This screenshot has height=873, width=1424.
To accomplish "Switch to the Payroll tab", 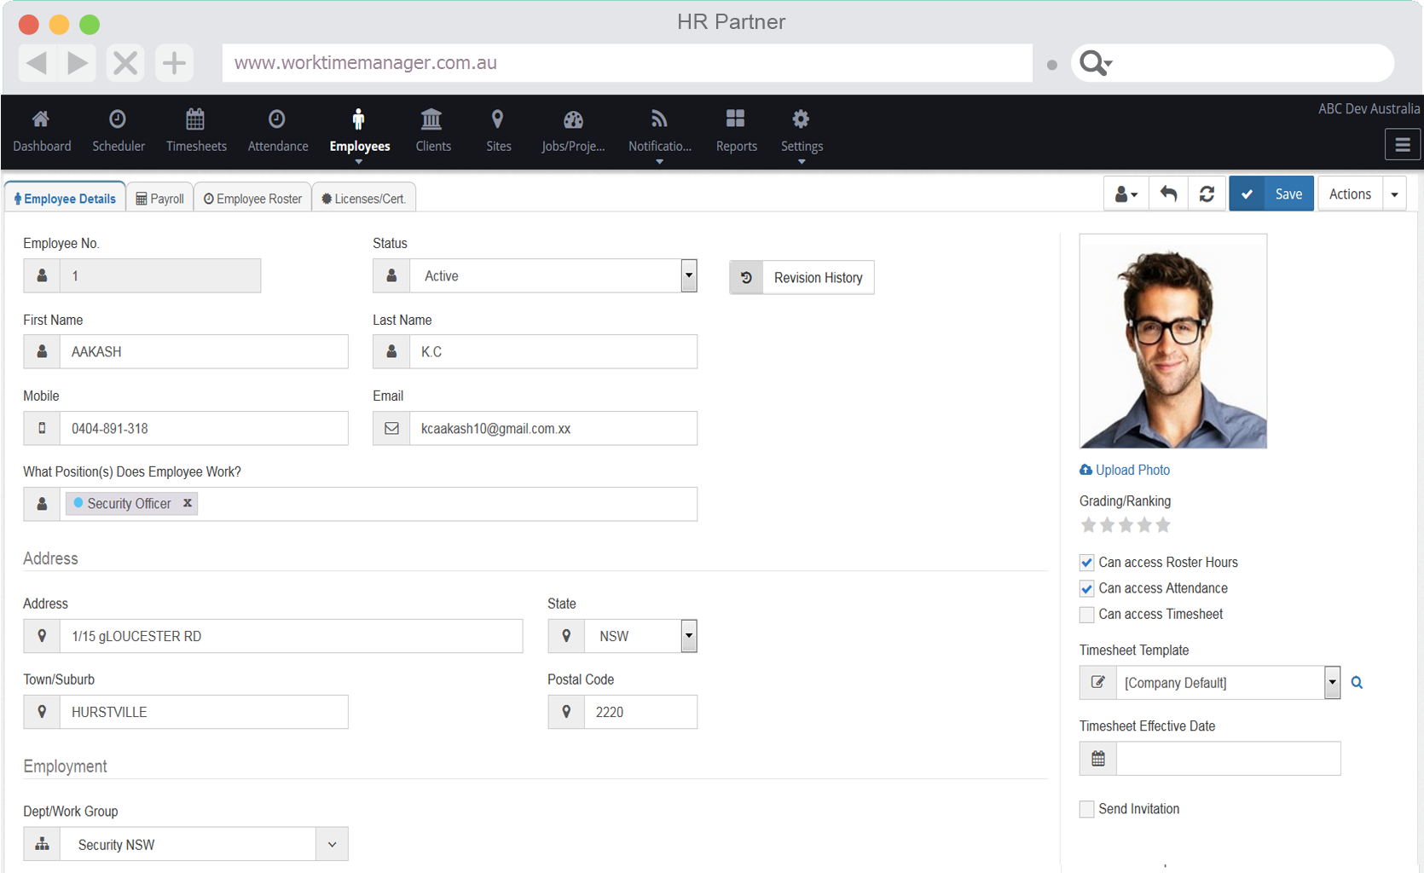I will click(x=160, y=198).
